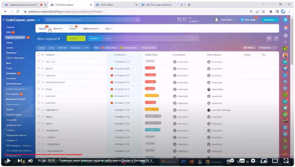The width and height of the screenshot is (295, 167).
Task: Open YouTube player settings gear
Action: click(x=253, y=161)
